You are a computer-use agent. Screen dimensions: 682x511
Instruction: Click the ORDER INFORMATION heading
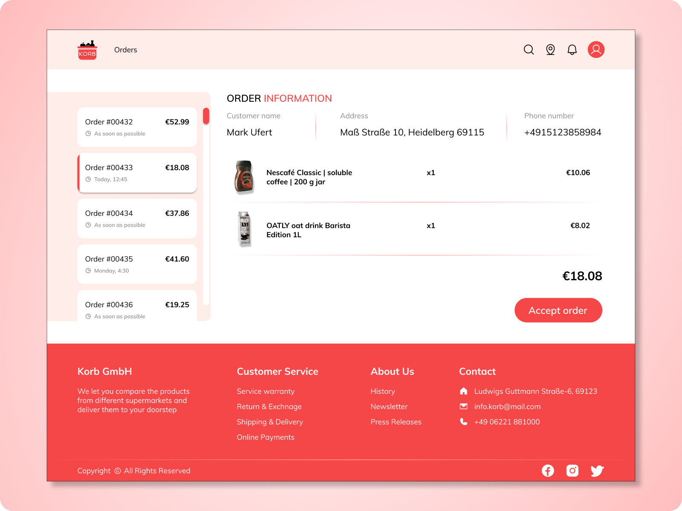279,98
